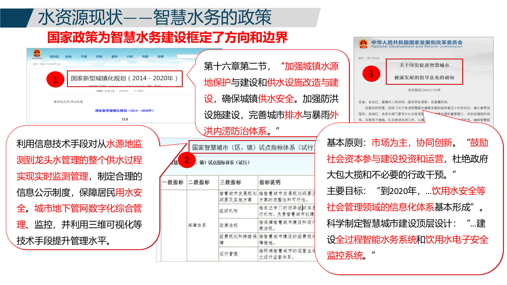Select 中 medium font size option
Screen dimensions: 507x285
[109, 91]
